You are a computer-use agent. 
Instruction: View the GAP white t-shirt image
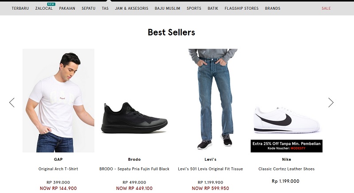point(58,100)
